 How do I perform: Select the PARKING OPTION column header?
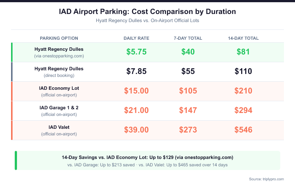tap(59, 38)
